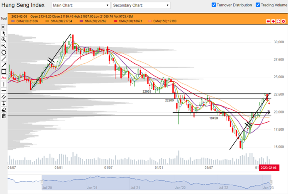Click the 19450 price level label

pos(214,118)
